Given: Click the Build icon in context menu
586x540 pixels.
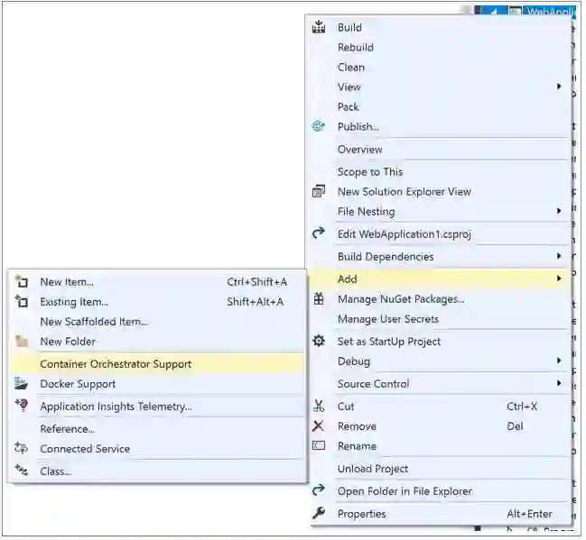Looking at the screenshot, I should [318, 27].
